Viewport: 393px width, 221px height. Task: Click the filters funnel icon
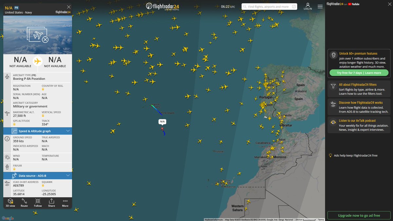[x=333, y=86]
